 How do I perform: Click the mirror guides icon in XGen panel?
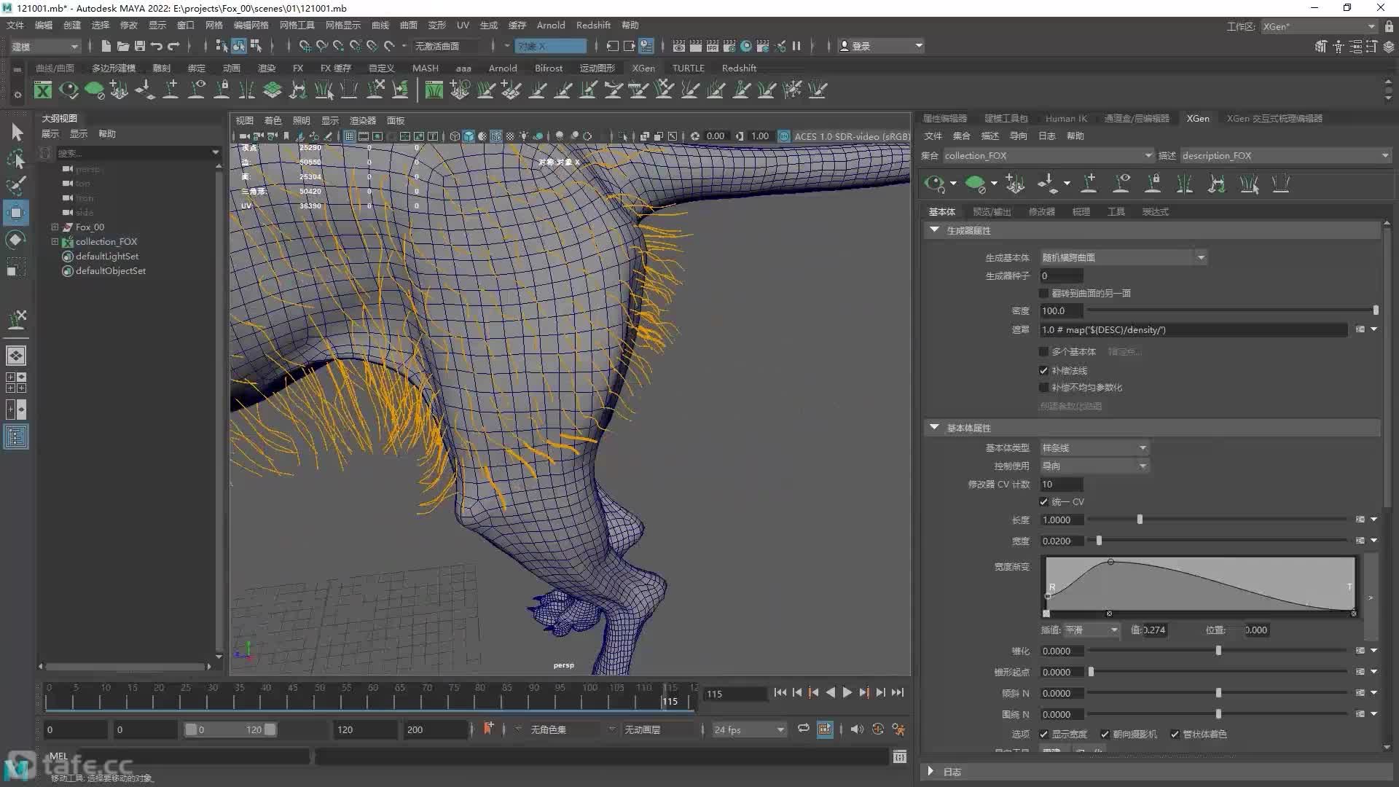point(1186,184)
